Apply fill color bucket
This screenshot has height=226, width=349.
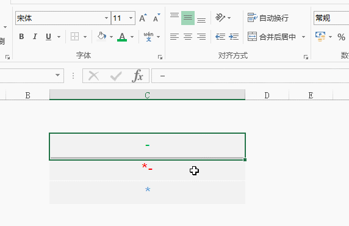[x=102, y=37]
